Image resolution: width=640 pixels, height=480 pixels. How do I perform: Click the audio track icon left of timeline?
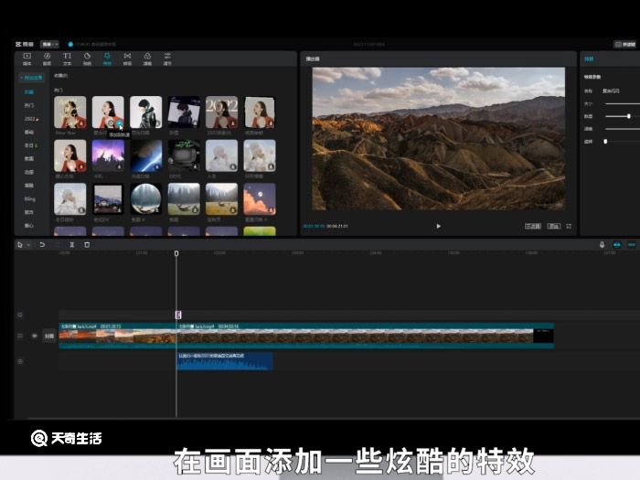[x=20, y=362]
